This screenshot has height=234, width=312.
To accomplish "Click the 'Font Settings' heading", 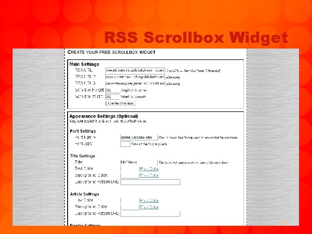I will (x=83, y=131).
